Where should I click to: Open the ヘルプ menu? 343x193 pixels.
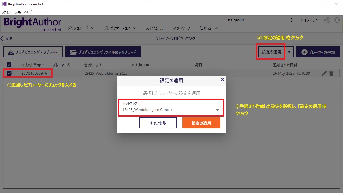[x=28, y=12]
